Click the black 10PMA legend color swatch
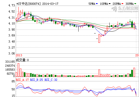The image size is (139, 97). coord(110,4)
